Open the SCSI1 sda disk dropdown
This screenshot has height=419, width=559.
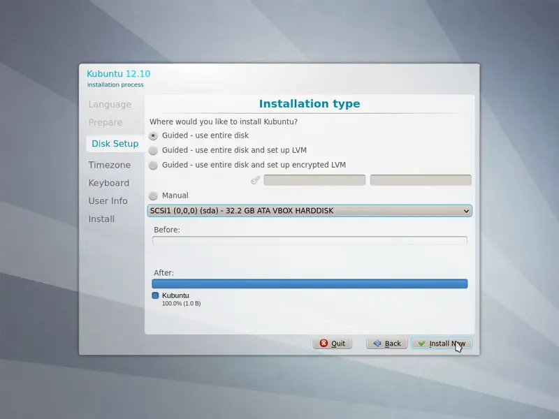[x=310, y=211]
